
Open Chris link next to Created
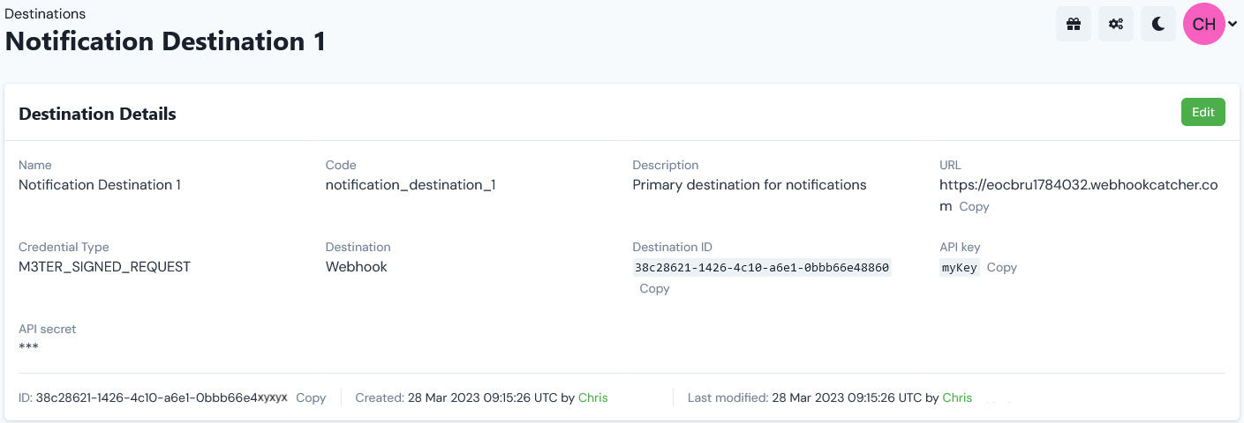pos(593,397)
